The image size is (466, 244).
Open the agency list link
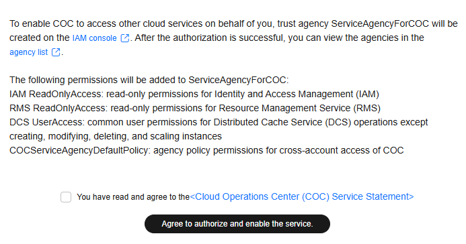click(x=28, y=52)
